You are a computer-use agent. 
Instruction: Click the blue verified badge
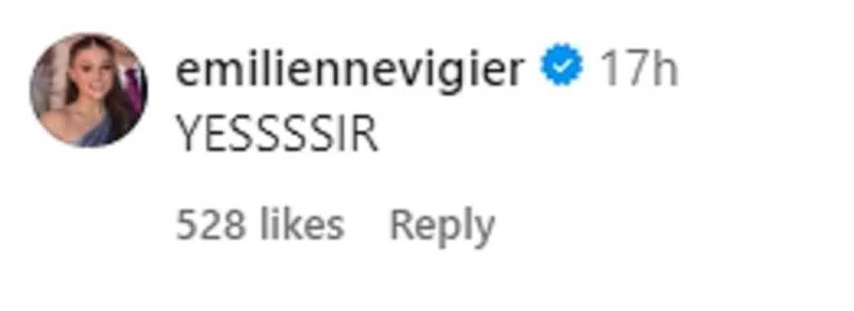(x=561, y=65)
